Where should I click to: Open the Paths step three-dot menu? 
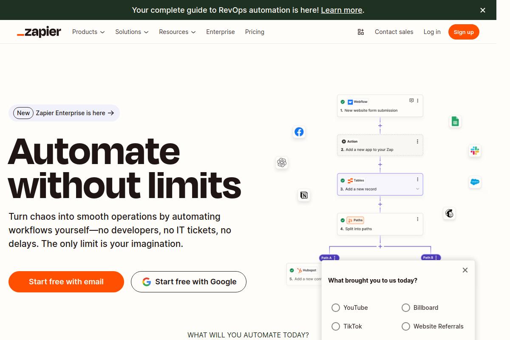coord(418,219)
